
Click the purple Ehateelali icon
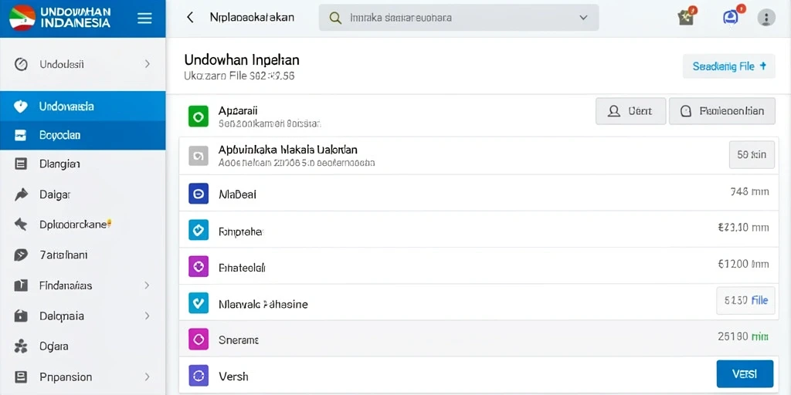point(199,266)
